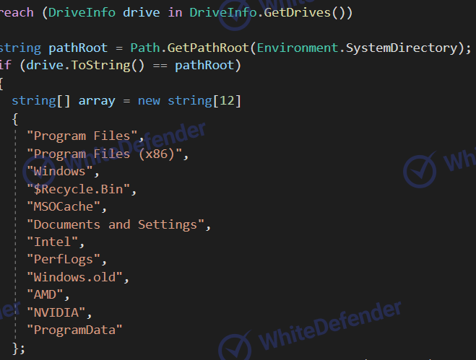Click the array variable name
The width and height of the screenshot is (476, 360).
pos(97,101)
